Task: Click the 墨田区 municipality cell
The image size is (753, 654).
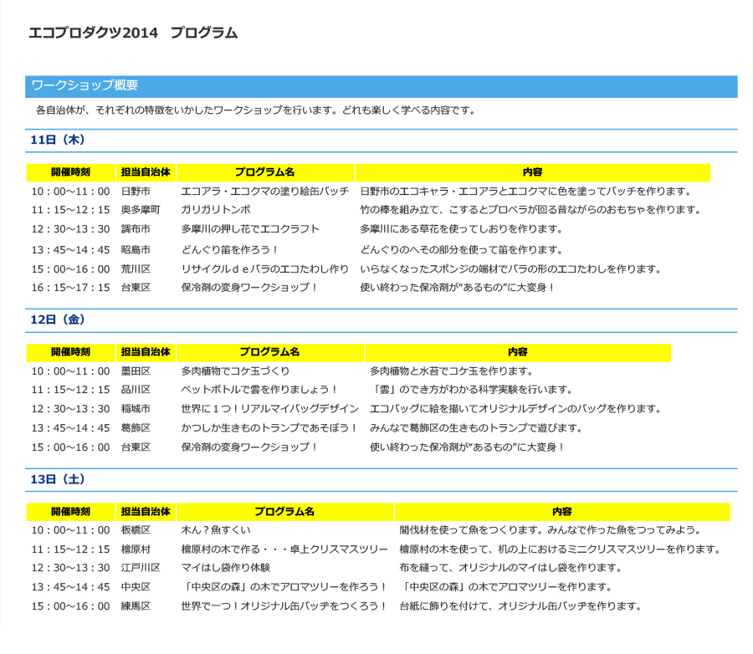Action: (x=136, y=371)
